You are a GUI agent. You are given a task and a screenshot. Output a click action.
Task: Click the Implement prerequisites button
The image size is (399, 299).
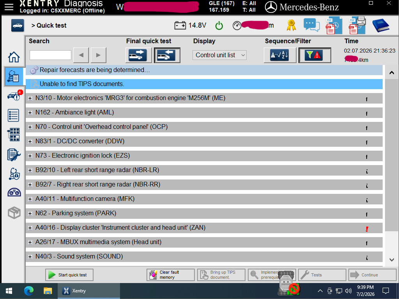point(272,275)
